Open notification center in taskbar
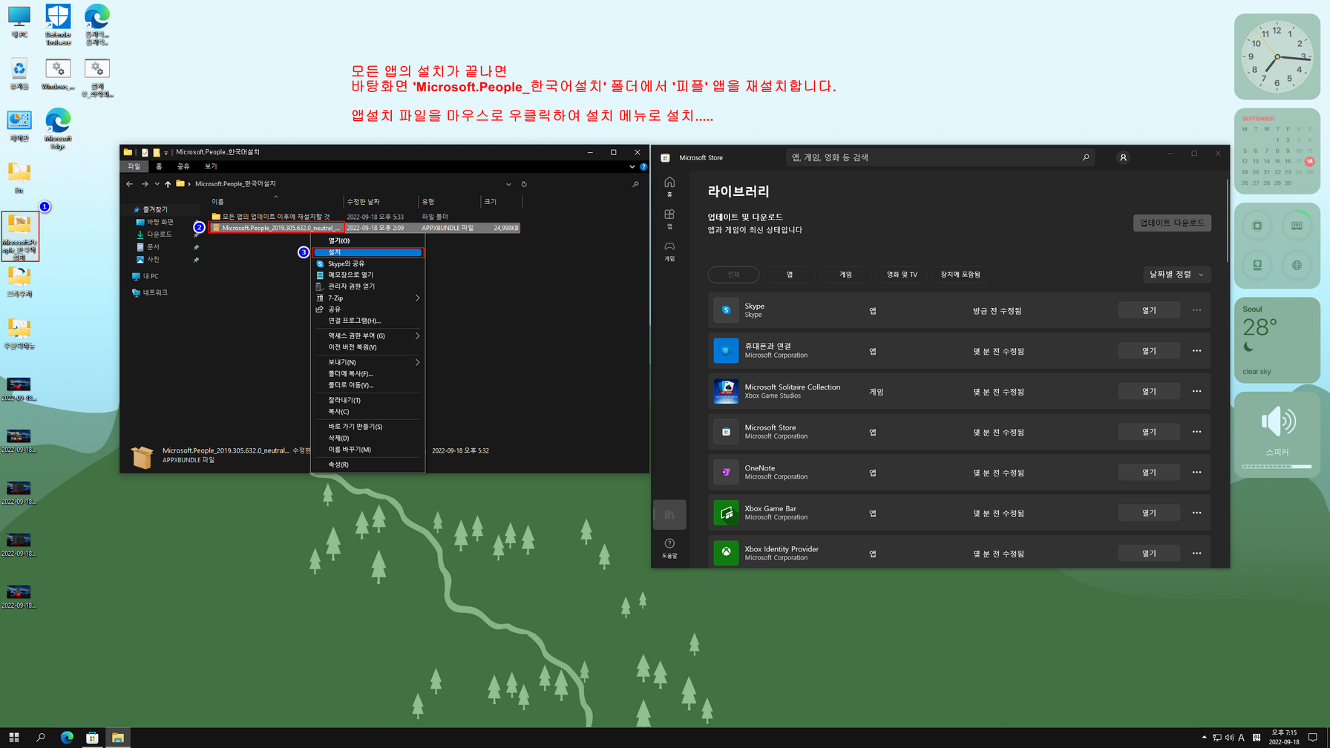Viewport: 1330px width, 748px height. tap(1313, 738)
